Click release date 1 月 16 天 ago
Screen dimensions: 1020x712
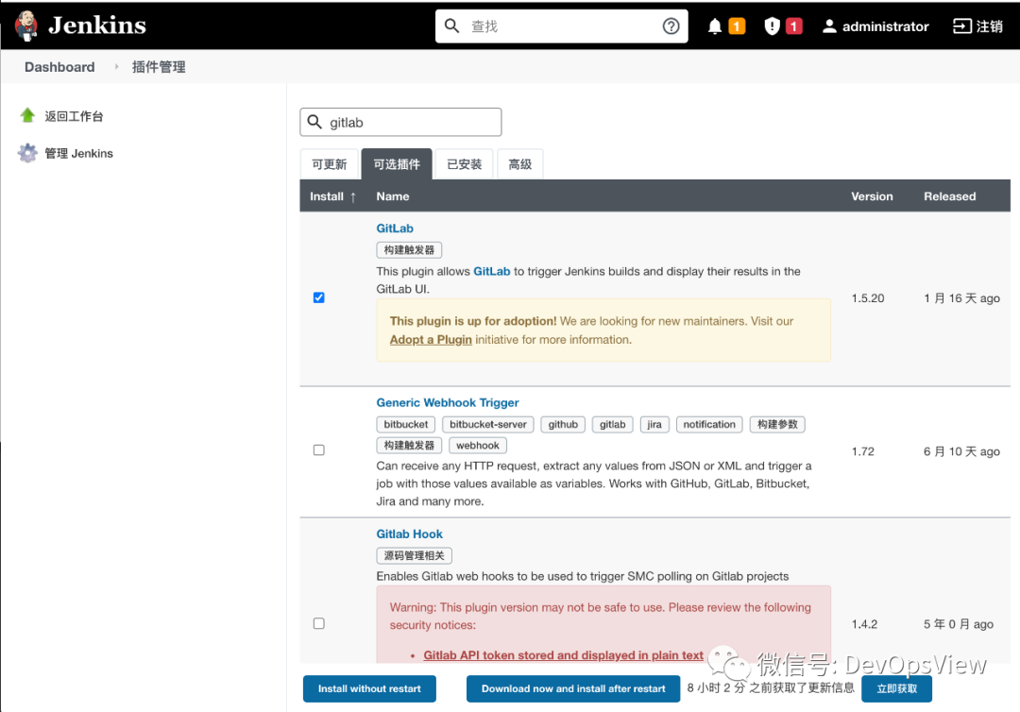click(961, 297)
